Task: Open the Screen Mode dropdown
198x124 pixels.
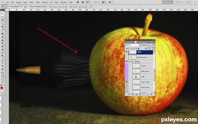Action: point(111,2)
